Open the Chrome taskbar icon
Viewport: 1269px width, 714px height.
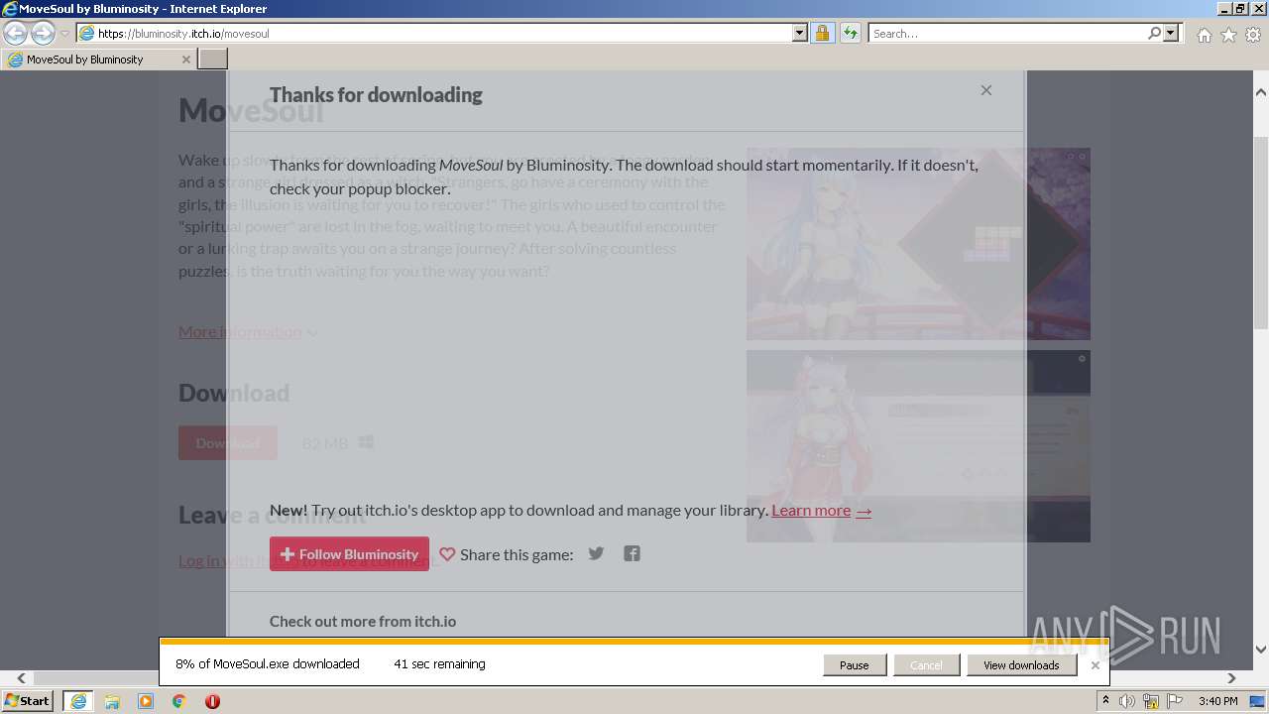178,701
